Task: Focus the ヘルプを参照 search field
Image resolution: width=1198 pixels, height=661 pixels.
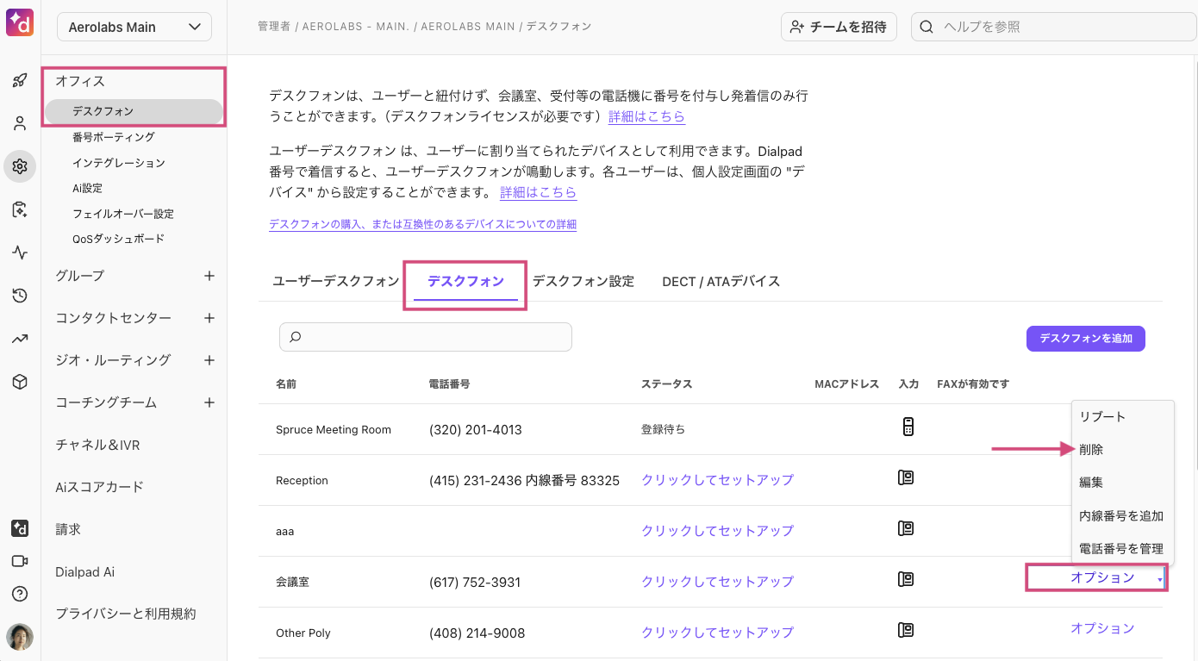Action: pyautogui.click(x=1054, y=27)
